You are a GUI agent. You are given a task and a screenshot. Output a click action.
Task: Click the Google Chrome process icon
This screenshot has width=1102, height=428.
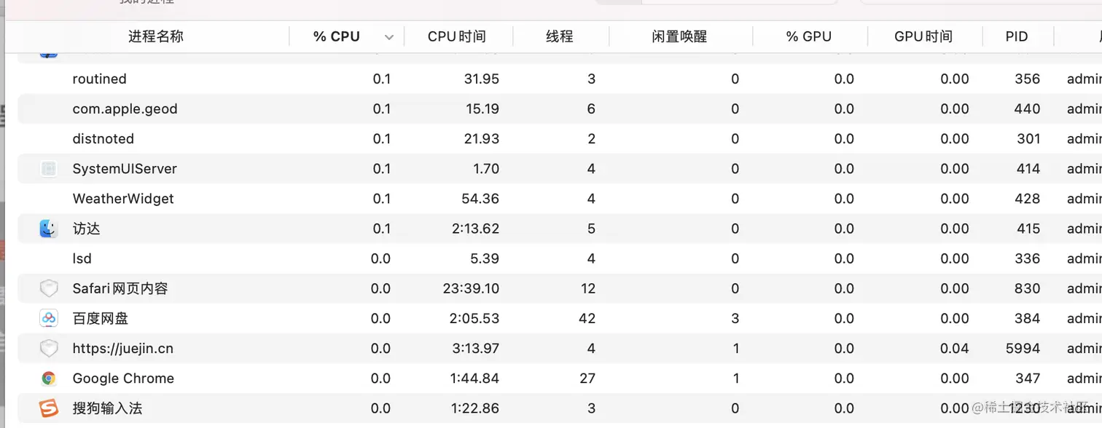pos(48,378)
